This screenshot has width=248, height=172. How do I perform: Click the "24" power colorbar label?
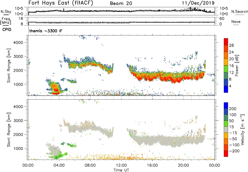point(231,52)
